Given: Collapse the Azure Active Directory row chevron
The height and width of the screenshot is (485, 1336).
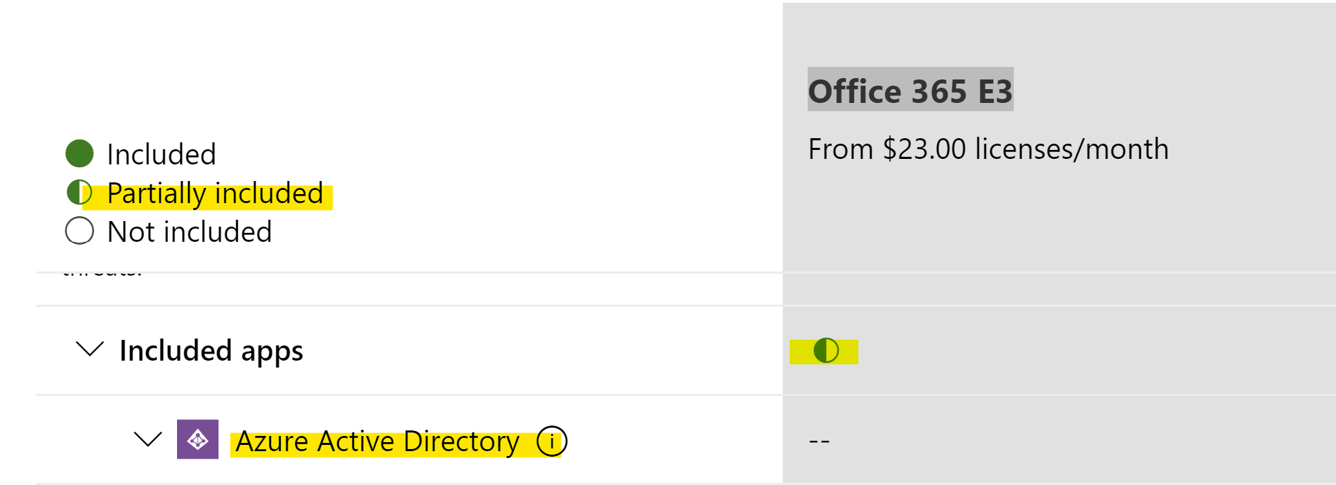Looking at the screenshot, I should coord(147,439).
